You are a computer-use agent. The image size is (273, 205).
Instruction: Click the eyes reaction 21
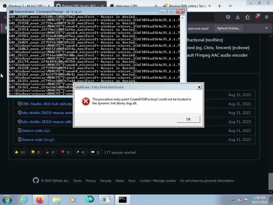pos(95,152)
